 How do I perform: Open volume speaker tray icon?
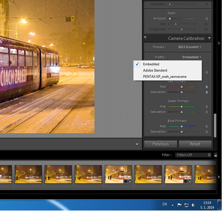[193, 205]
